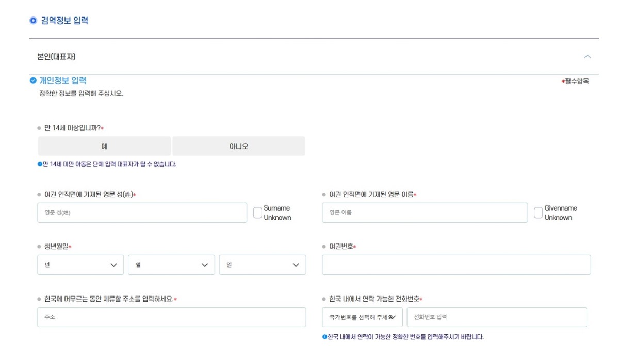Image resolution: width=619 pixels, height=348 pixels.
Task: Focus the 전화번호 입력 phone field
Action: point(496,317)
